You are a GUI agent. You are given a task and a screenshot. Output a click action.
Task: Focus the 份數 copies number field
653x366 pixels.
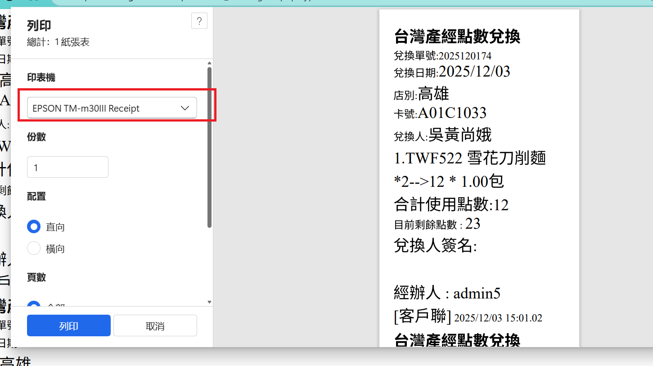[68, 167]
